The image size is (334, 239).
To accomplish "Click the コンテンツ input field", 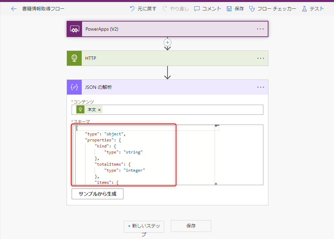I will click(x=168, y=110).
